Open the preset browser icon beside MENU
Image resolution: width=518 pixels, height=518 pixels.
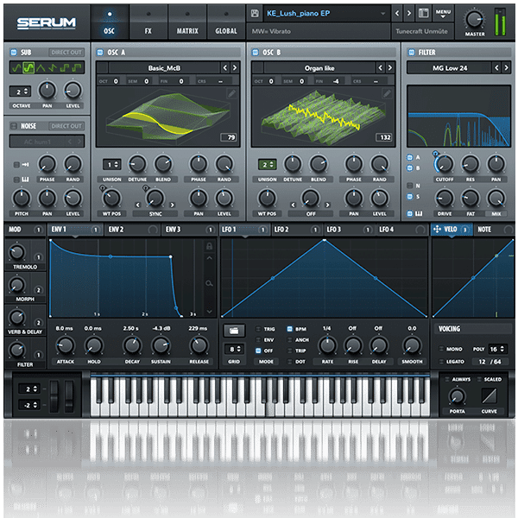[x=424, y=13]
